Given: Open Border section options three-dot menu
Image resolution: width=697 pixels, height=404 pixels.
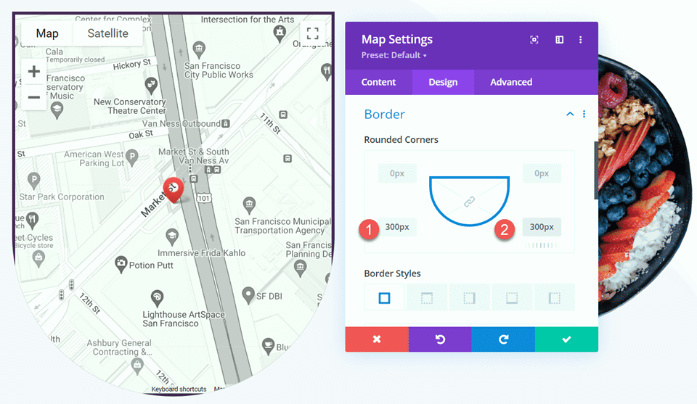Looking at the screenshot, I should click(x=584, y=114).
